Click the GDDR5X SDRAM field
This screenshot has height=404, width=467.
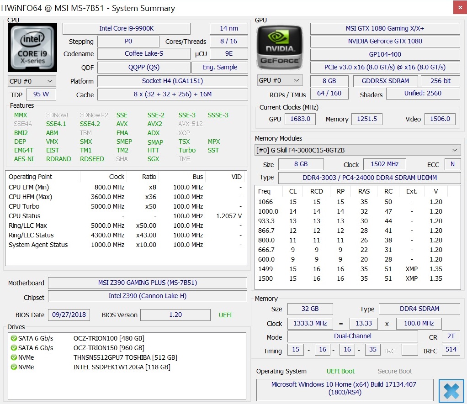[385, 81]
